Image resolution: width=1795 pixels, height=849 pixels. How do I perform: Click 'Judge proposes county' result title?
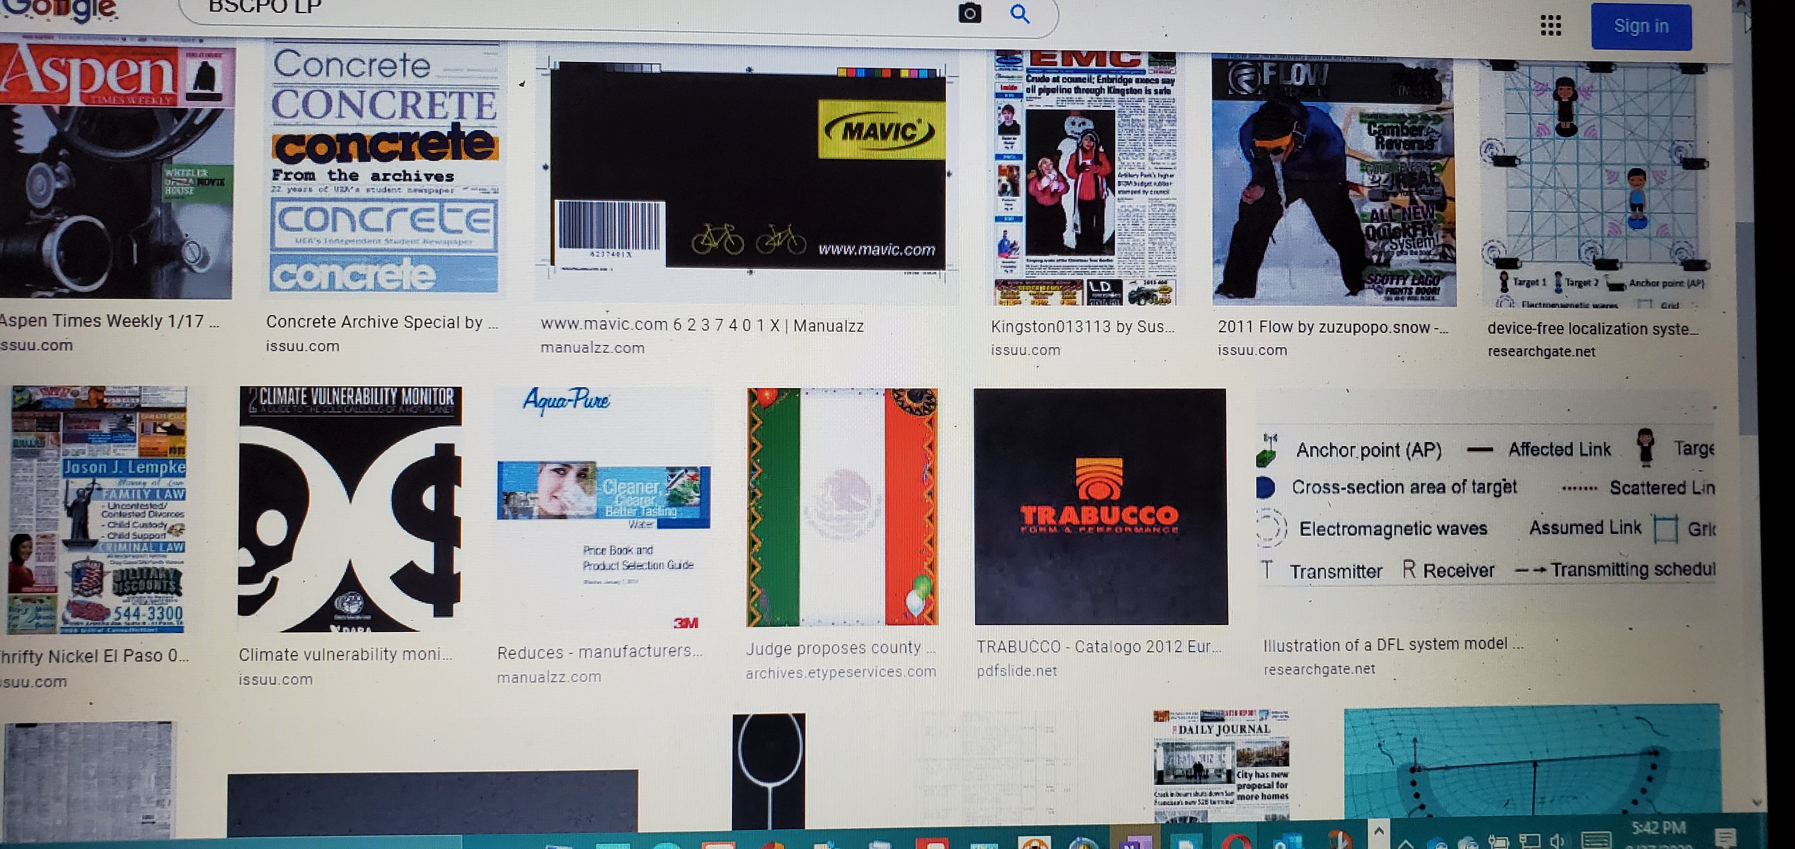point(840,648)
